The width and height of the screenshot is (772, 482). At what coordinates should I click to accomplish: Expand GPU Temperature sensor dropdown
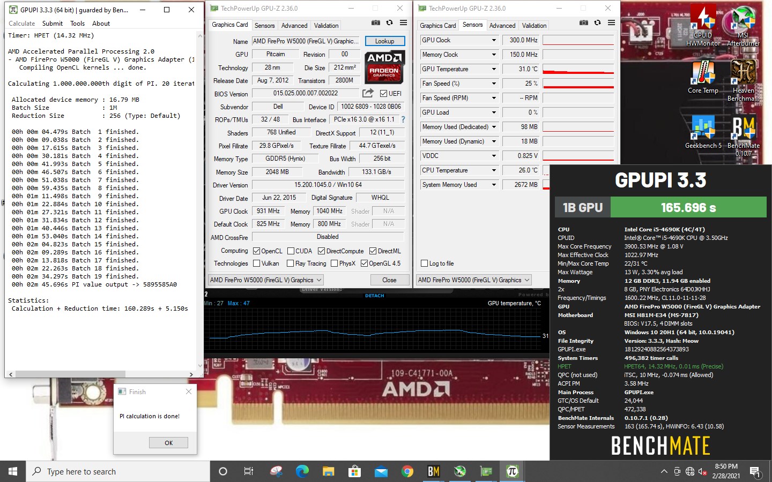coord(494,69)
